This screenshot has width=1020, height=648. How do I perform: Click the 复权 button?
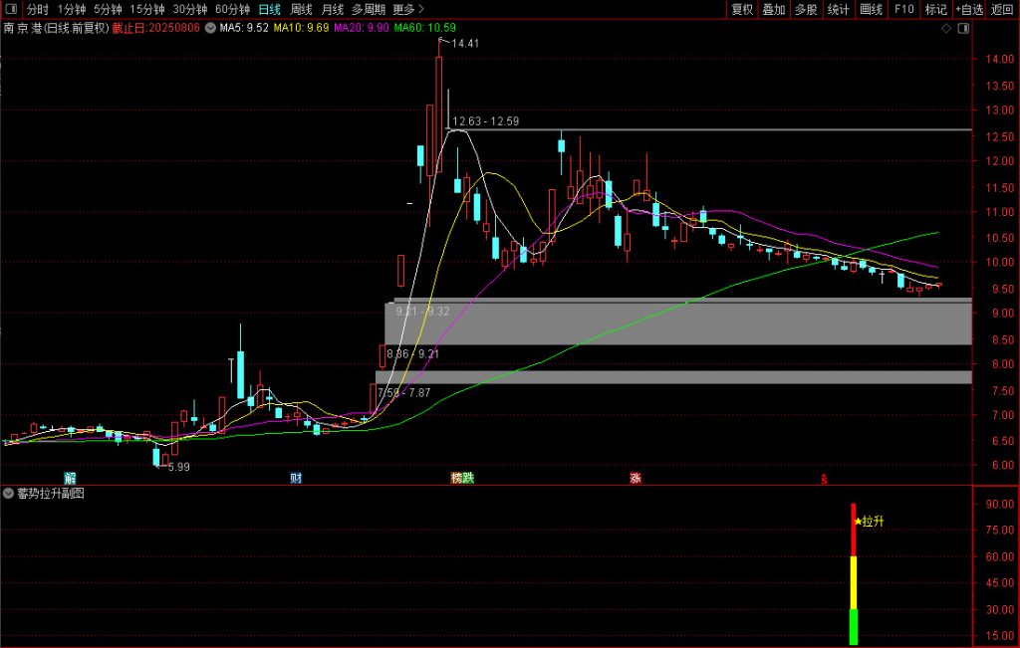click(742, 10)
